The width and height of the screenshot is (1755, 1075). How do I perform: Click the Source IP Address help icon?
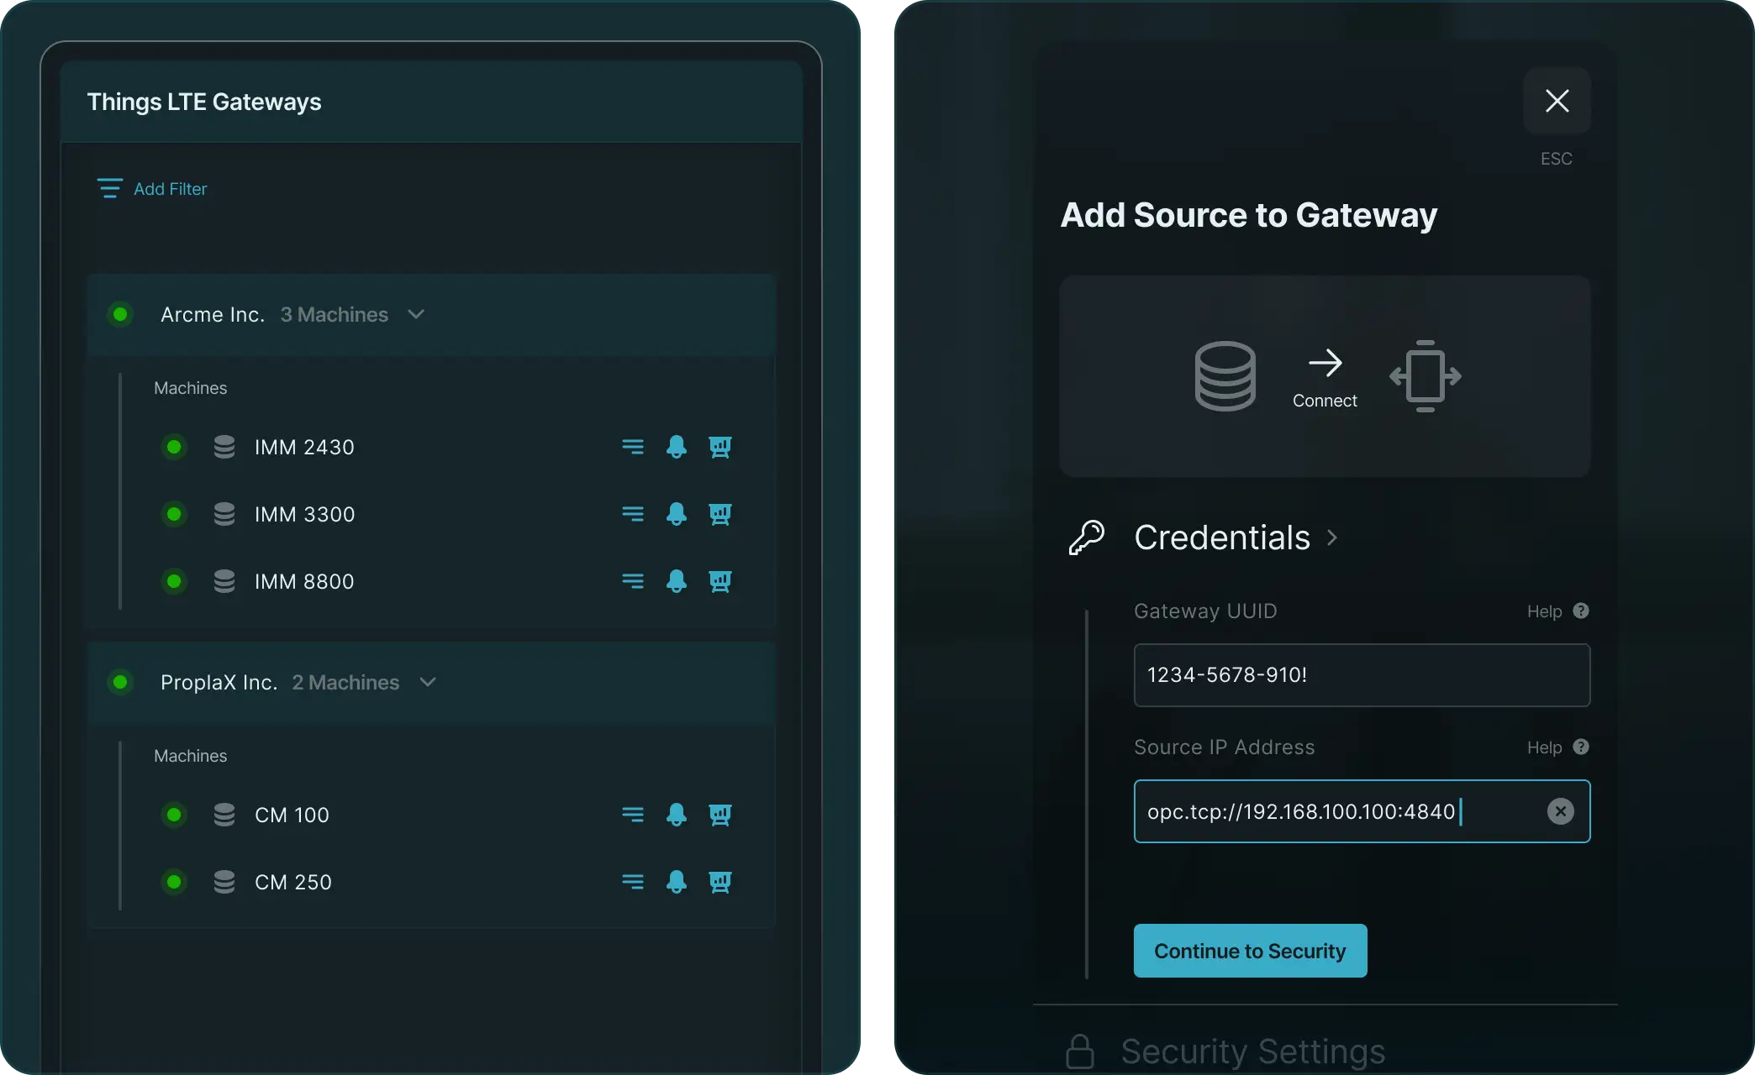point(1580,747)
